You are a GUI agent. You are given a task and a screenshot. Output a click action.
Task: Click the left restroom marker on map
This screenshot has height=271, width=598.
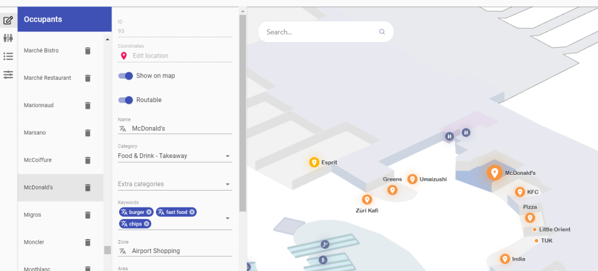(x=450, y=136)
